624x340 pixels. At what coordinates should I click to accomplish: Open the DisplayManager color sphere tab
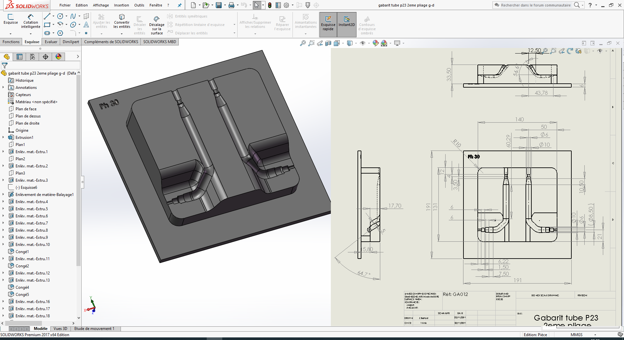58,57
